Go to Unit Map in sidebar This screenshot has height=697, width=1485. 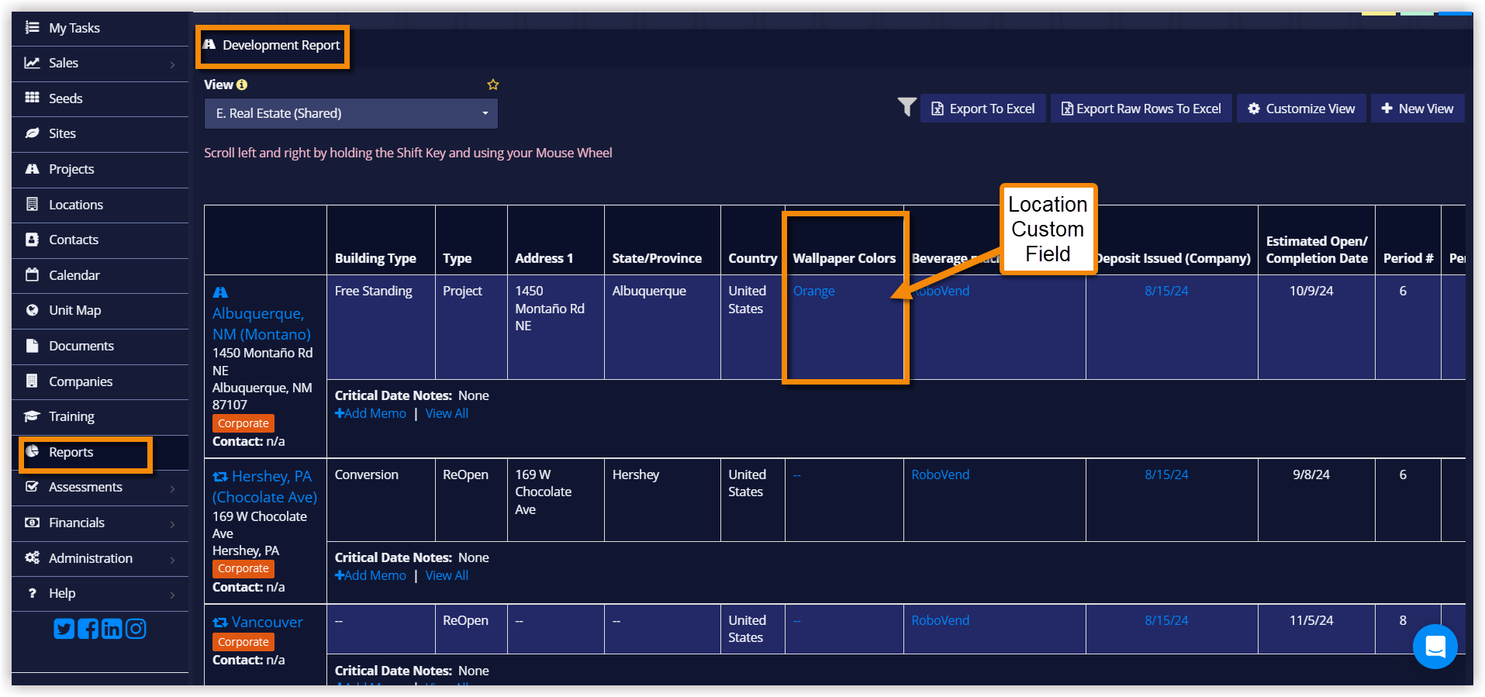[74, 311]
